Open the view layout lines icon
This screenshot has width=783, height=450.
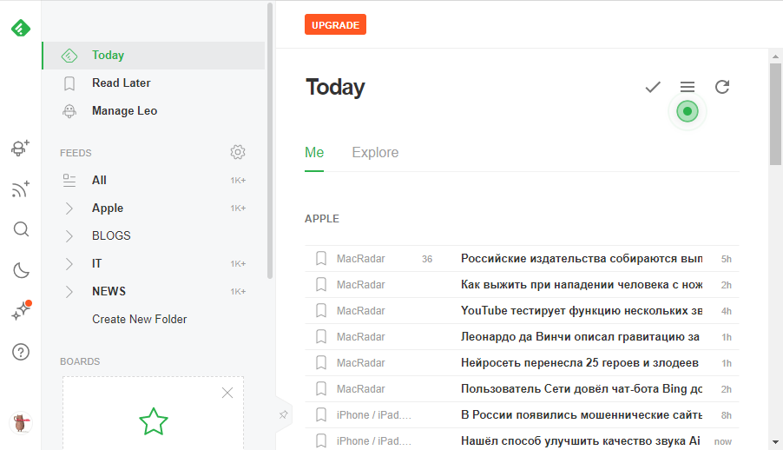pyautogui.click(x=688, y=87)
